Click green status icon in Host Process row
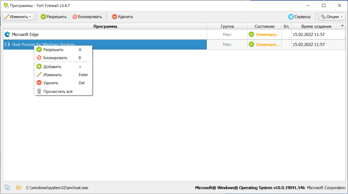 [251, 44]
